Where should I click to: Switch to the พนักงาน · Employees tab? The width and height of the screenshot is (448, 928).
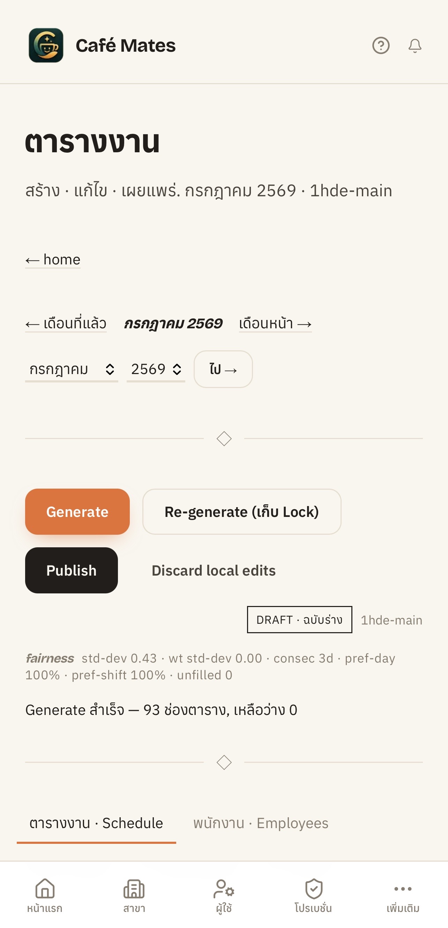pos(261,823)
